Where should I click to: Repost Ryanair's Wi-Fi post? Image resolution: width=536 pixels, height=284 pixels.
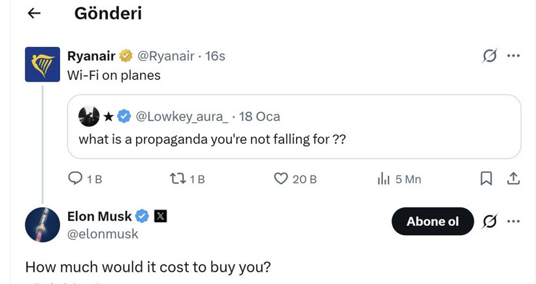pos(177,178)
